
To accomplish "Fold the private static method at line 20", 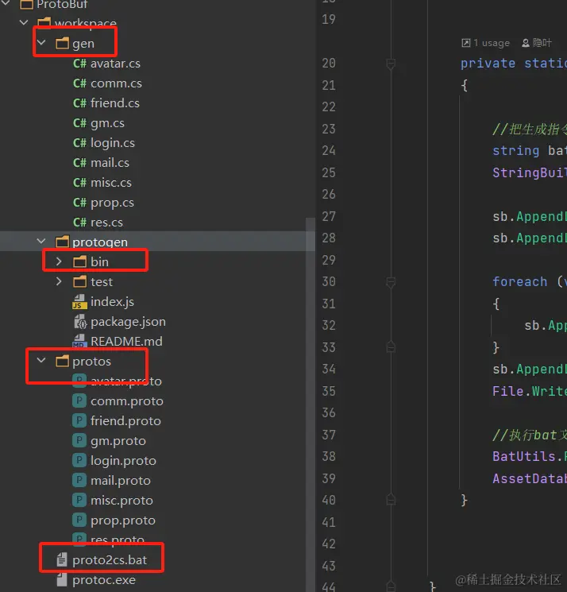I will [391, 63].
